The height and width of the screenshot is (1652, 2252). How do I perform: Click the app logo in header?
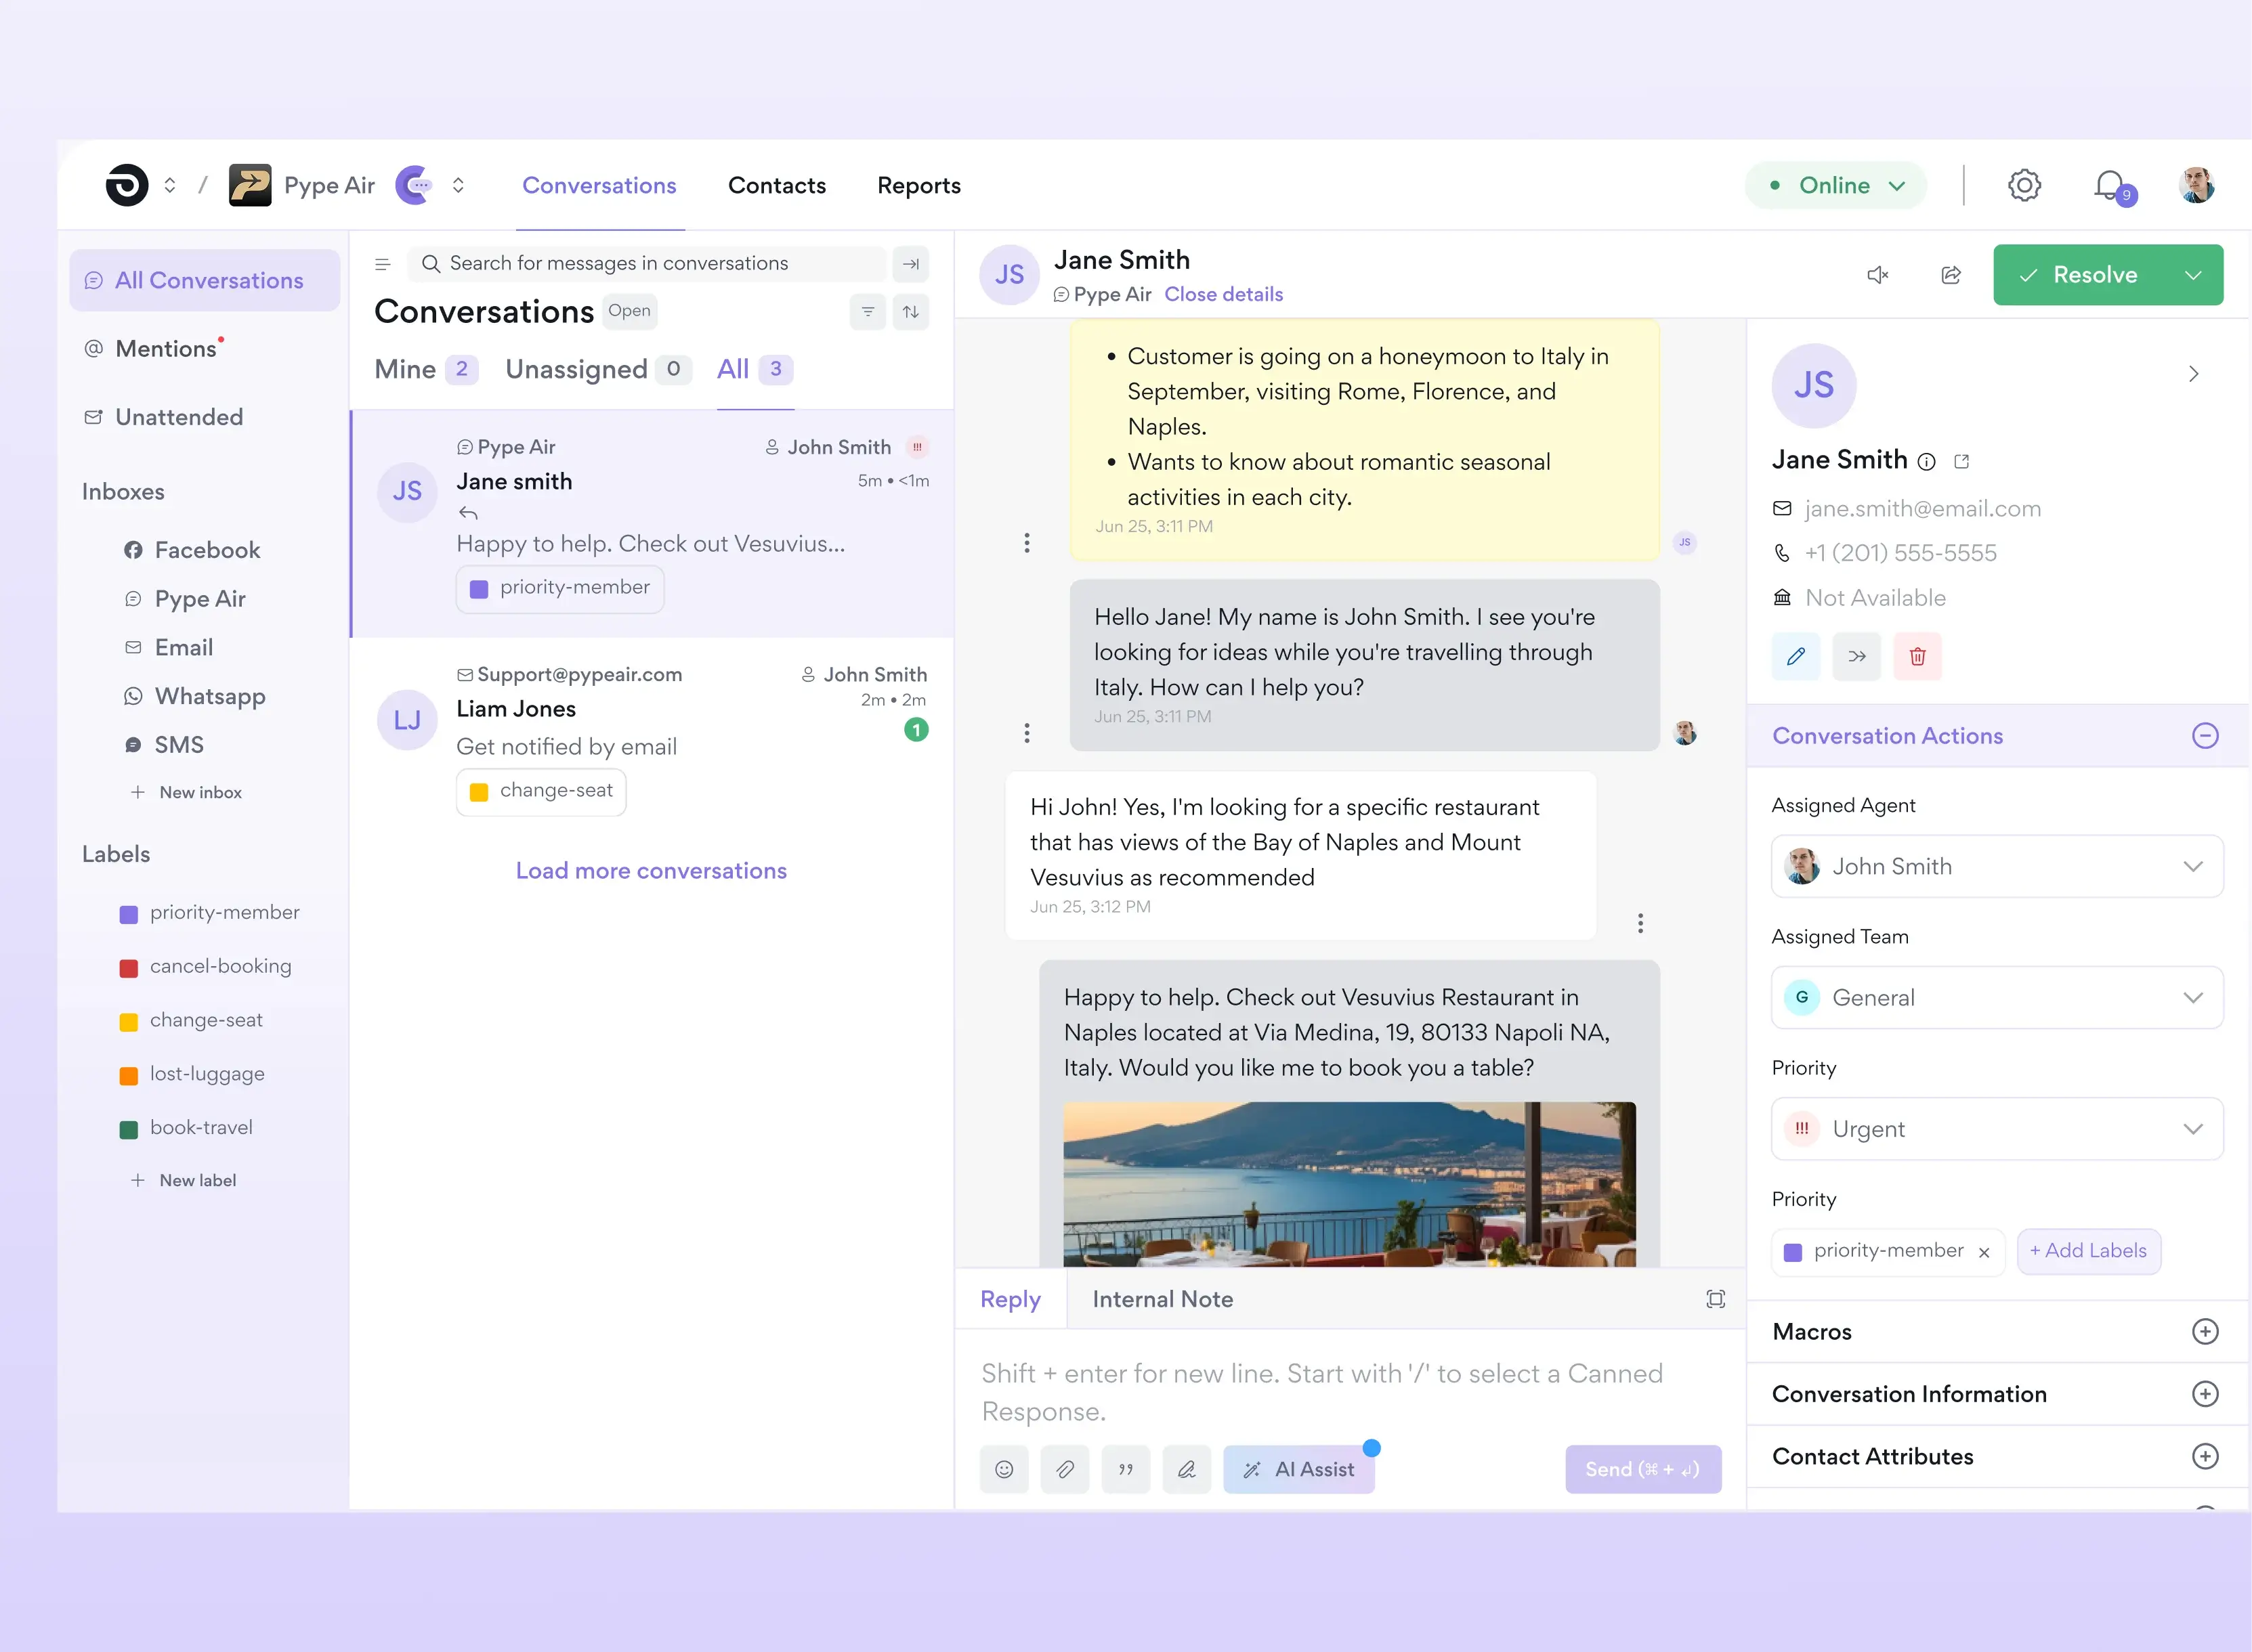coord(127,185)
